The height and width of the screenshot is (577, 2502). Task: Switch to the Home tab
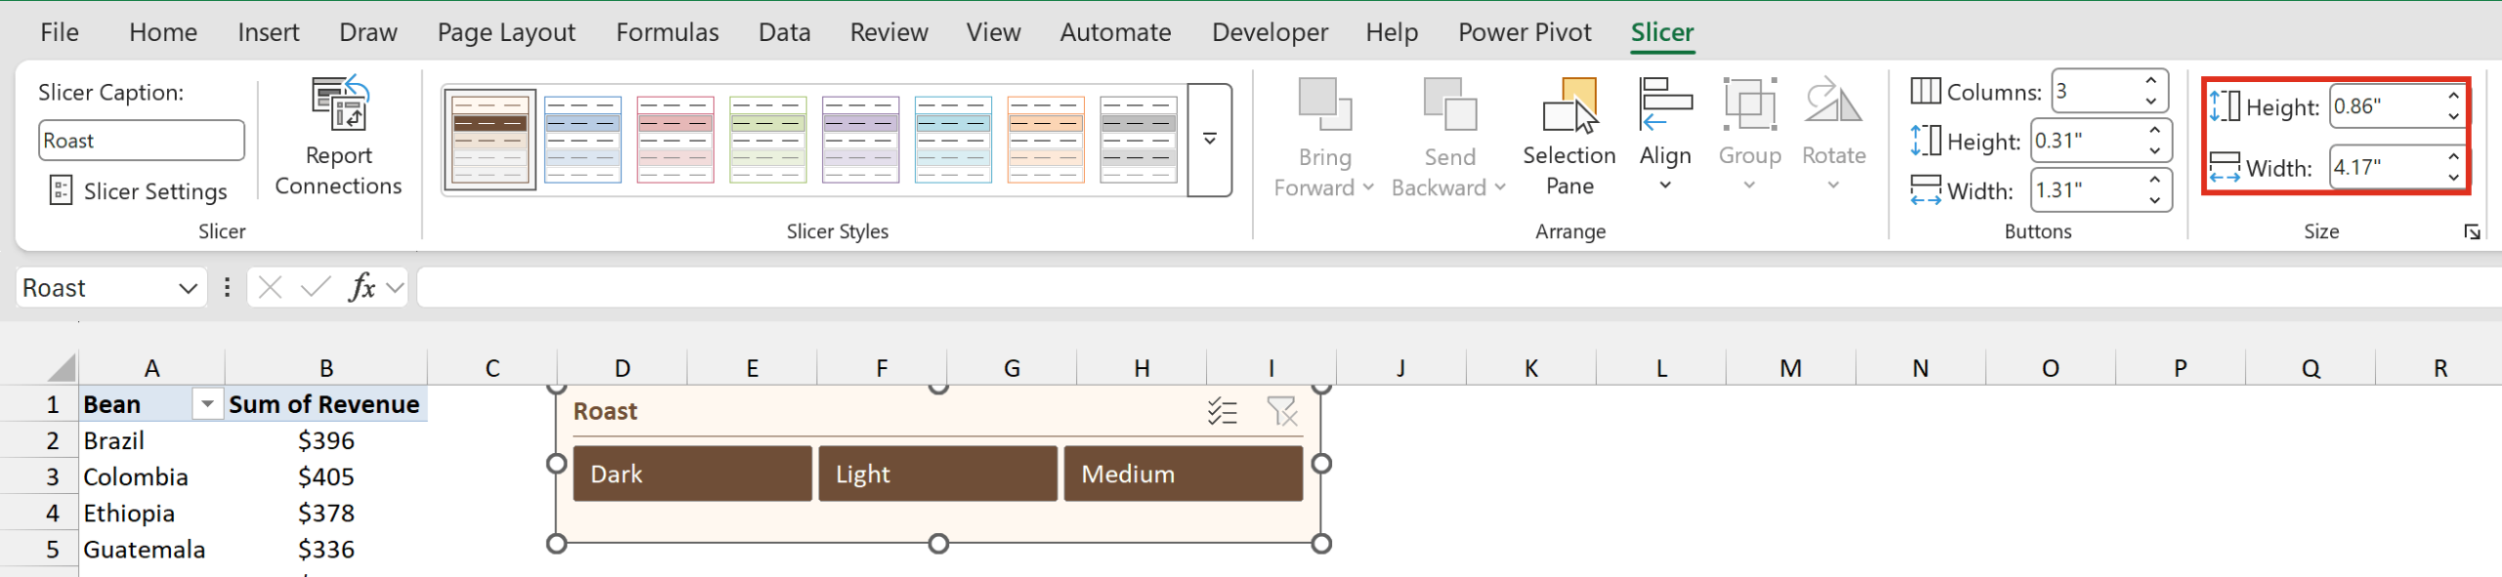163,32
